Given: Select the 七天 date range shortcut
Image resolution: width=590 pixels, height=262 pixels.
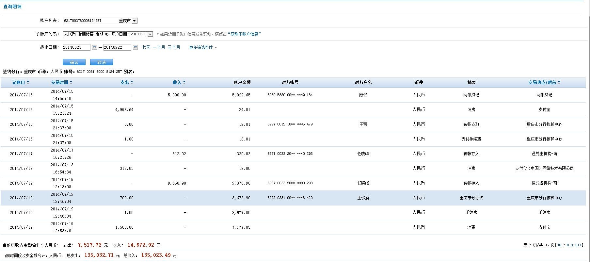Looking at the screenshot, I should [146, 47].
